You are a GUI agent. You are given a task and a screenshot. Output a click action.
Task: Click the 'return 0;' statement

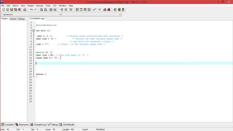click(x=41, y=74)
